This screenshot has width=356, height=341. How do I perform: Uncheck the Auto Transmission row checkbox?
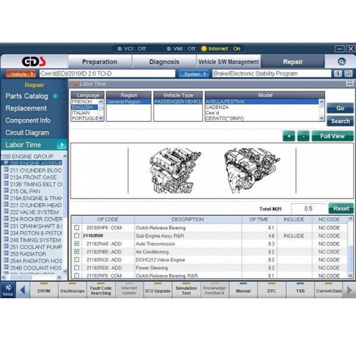click(x=77, y=244)
